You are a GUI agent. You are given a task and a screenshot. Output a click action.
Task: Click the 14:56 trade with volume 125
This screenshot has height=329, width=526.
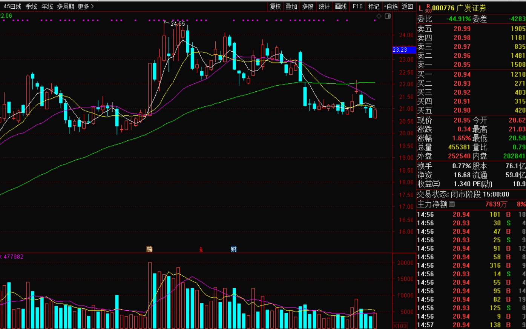471,308
